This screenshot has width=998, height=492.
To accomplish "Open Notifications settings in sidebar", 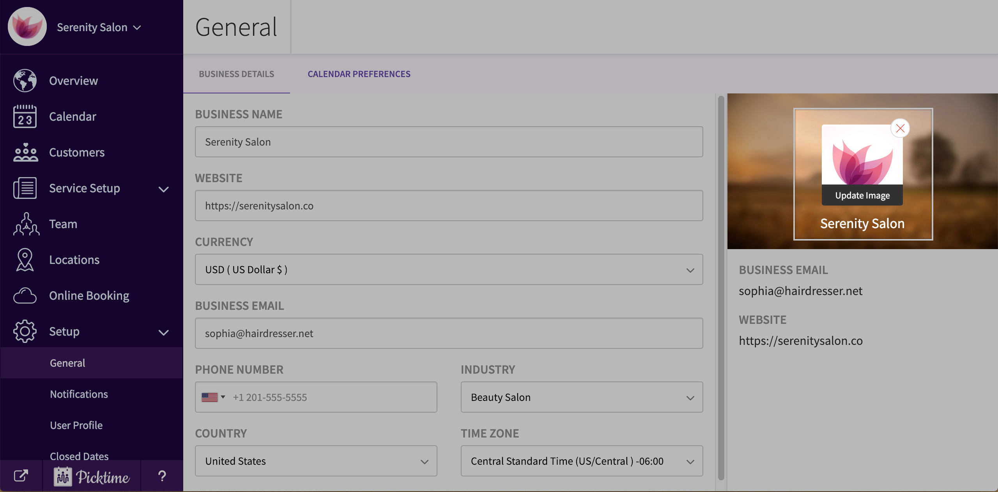I will 79,394.
